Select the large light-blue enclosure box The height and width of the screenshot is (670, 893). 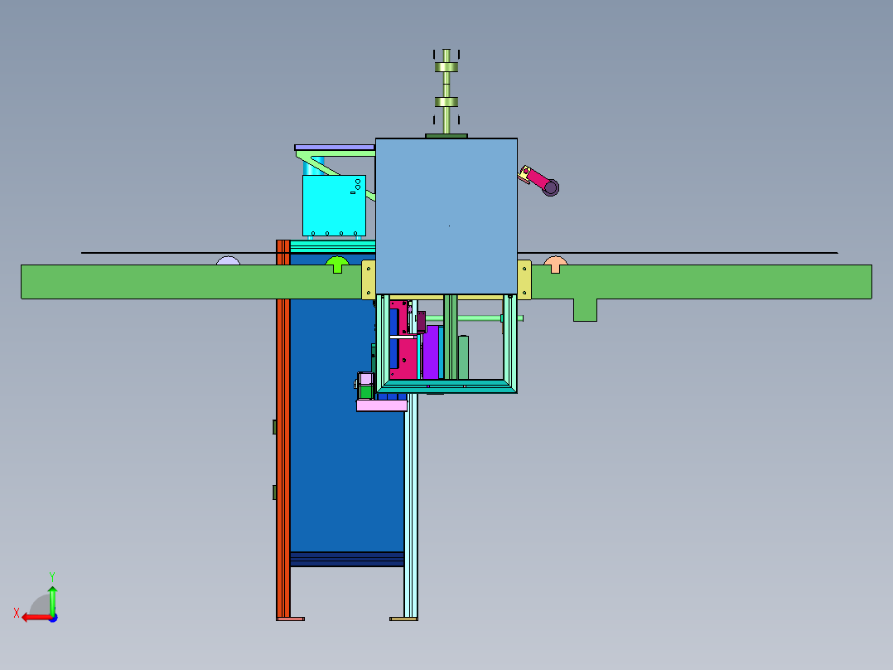click(446, 216)
